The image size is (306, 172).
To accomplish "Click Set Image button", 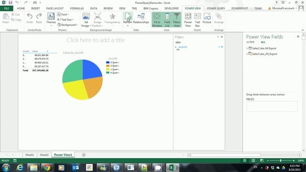I will tap(86, 20).
